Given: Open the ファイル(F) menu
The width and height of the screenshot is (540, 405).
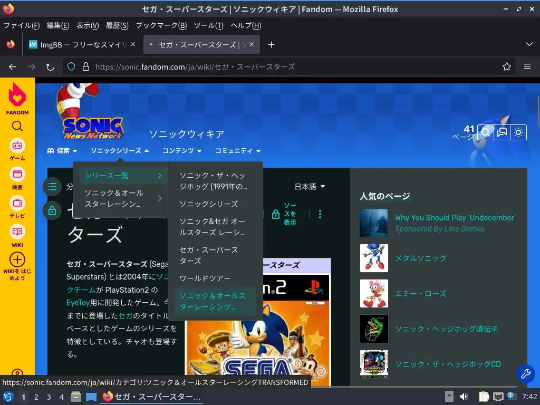Looking at the screenshot, I should click(22, 25).
